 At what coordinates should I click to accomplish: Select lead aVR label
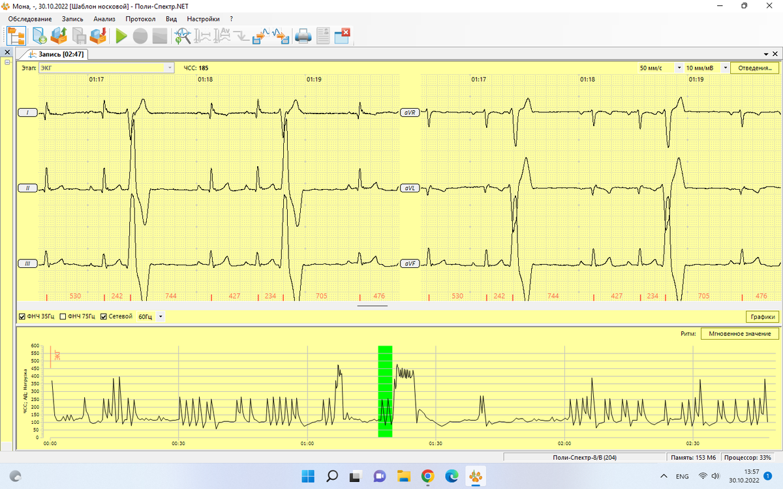(409, 113)
